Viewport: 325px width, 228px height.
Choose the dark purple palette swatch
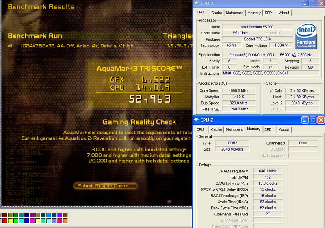pyautogui.click(x=32, y=215)
